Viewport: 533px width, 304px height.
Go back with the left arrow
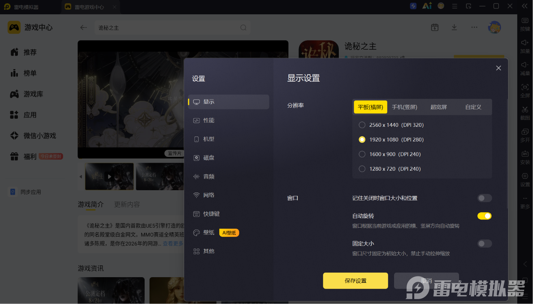click(83, 28)
